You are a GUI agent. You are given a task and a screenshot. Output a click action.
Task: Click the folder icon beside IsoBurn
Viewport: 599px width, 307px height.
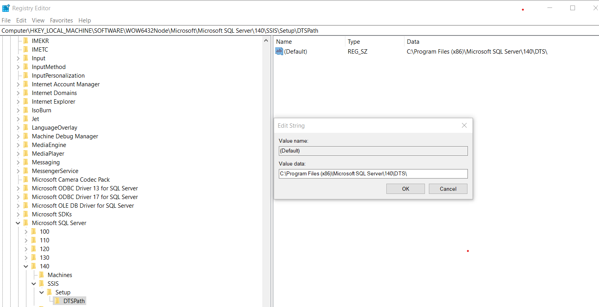(x=26, y=110)
